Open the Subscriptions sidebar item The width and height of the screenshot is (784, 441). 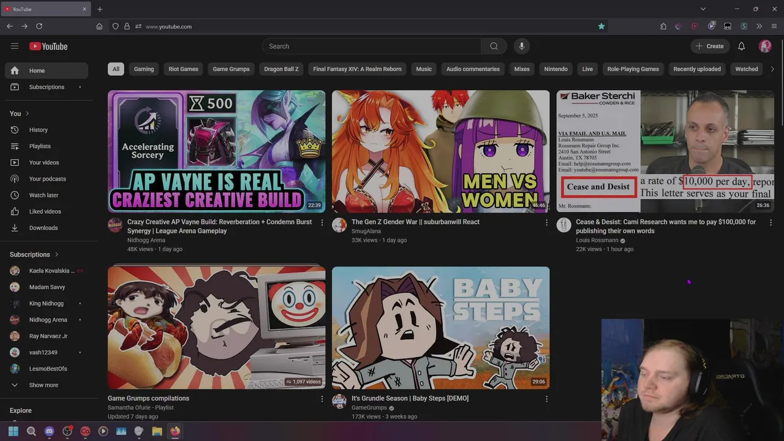[x=47, y=87]
